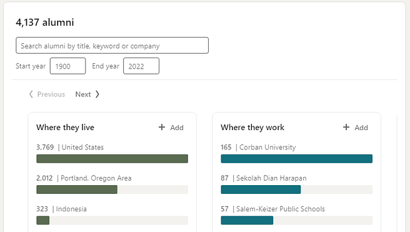Click the Next chevron arrow
The height and width of the screenshot is (232, 410).
[97, 94]
